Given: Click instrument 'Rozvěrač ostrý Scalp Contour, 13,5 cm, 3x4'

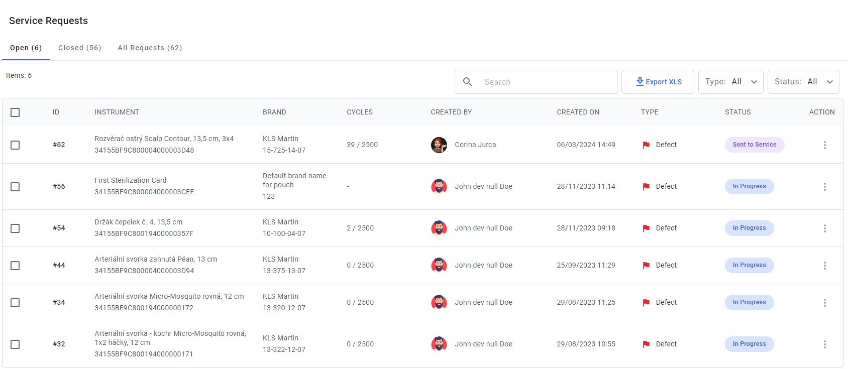Looking at the screenshot, I should (x=164, y=139).
